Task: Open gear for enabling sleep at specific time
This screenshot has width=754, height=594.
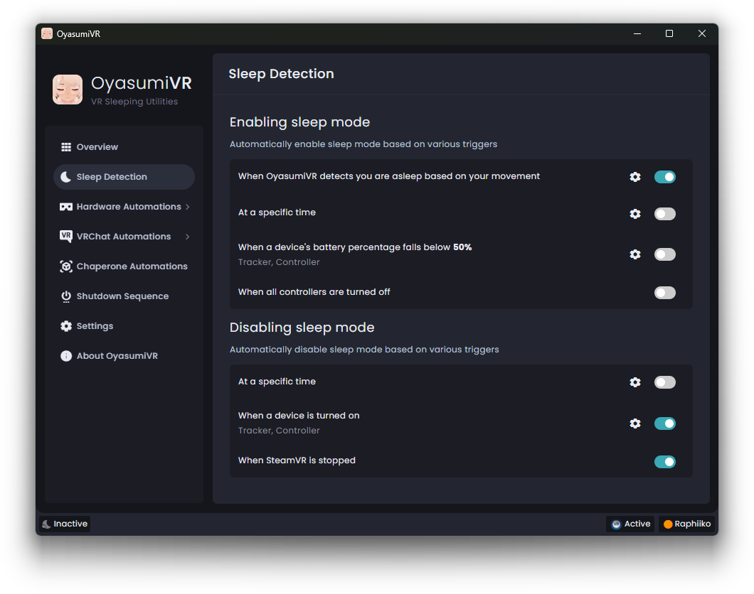Action: (635, 214)
